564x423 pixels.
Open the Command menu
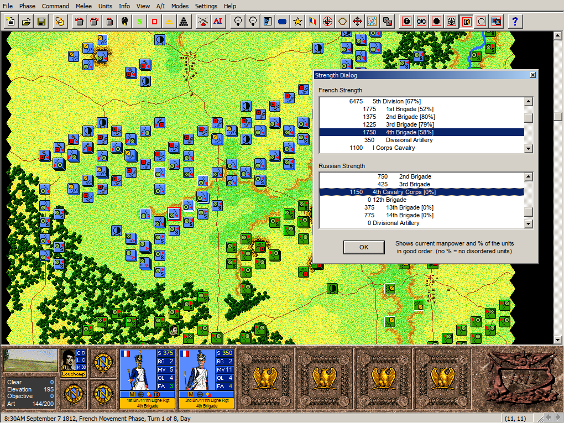55,6
